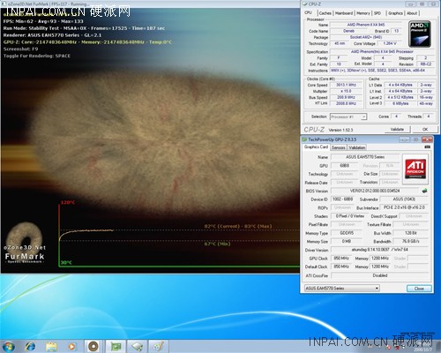Switch to Paint taskbar icon

159,346
